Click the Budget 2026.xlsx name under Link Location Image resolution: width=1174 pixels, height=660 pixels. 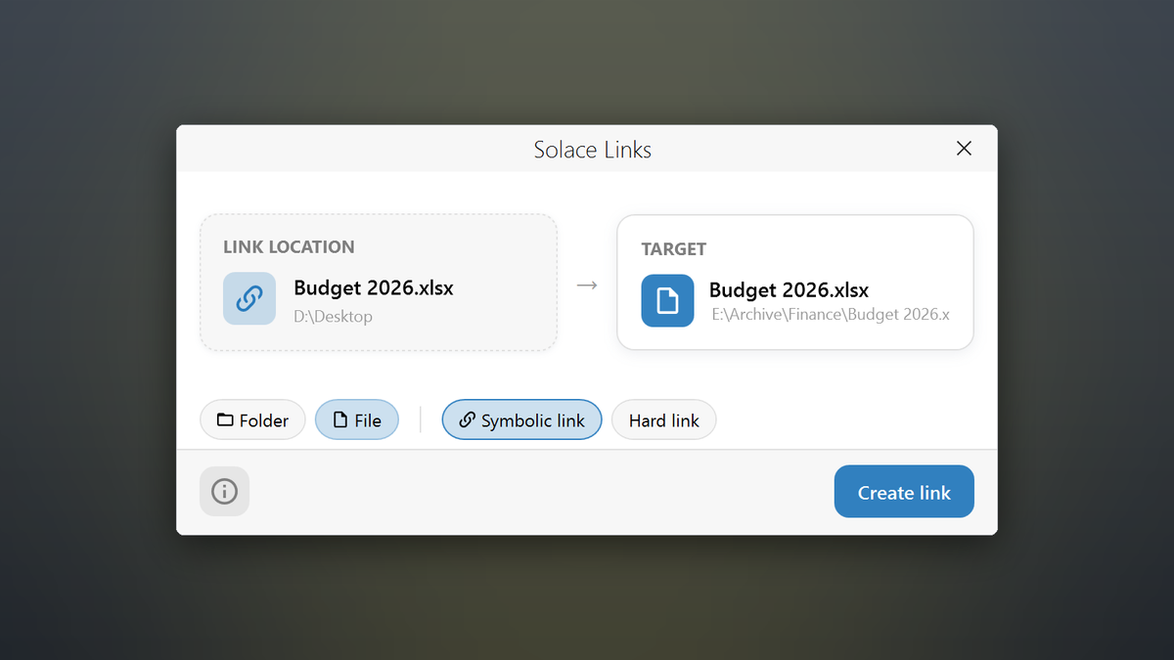[374, 287]
